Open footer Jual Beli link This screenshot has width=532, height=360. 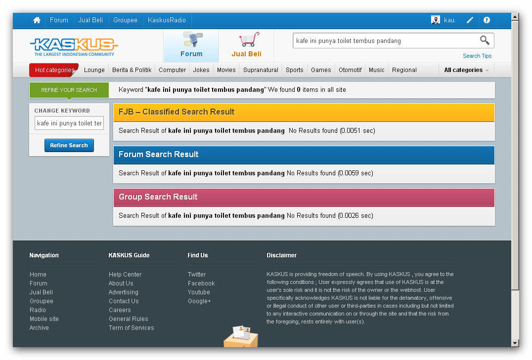(41, 292)
